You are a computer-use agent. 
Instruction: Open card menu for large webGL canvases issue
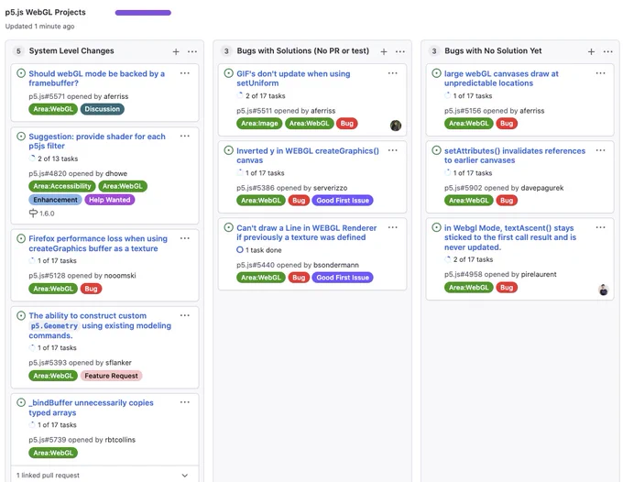point(600,73)
